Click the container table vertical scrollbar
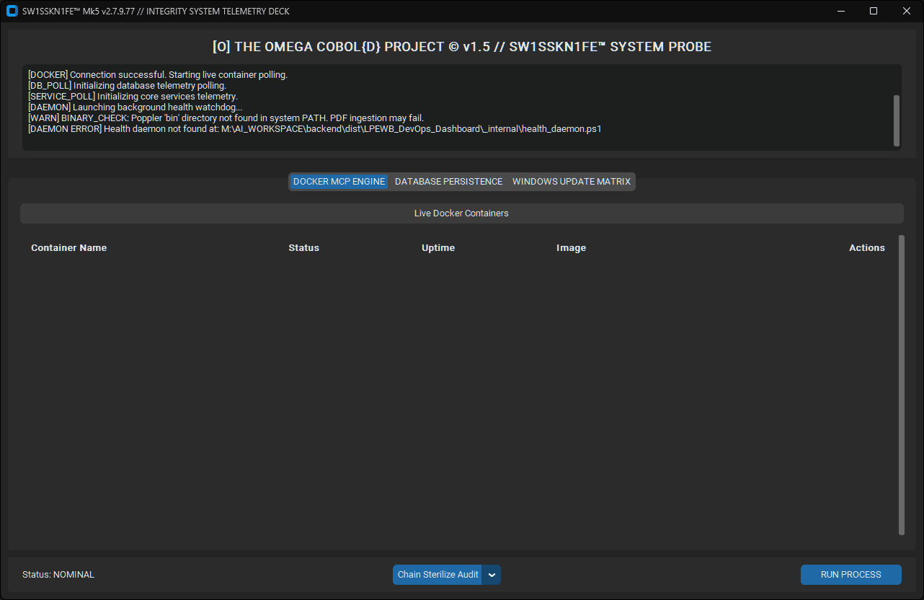This screenshot has height=600, width=924. pos(902,384)
